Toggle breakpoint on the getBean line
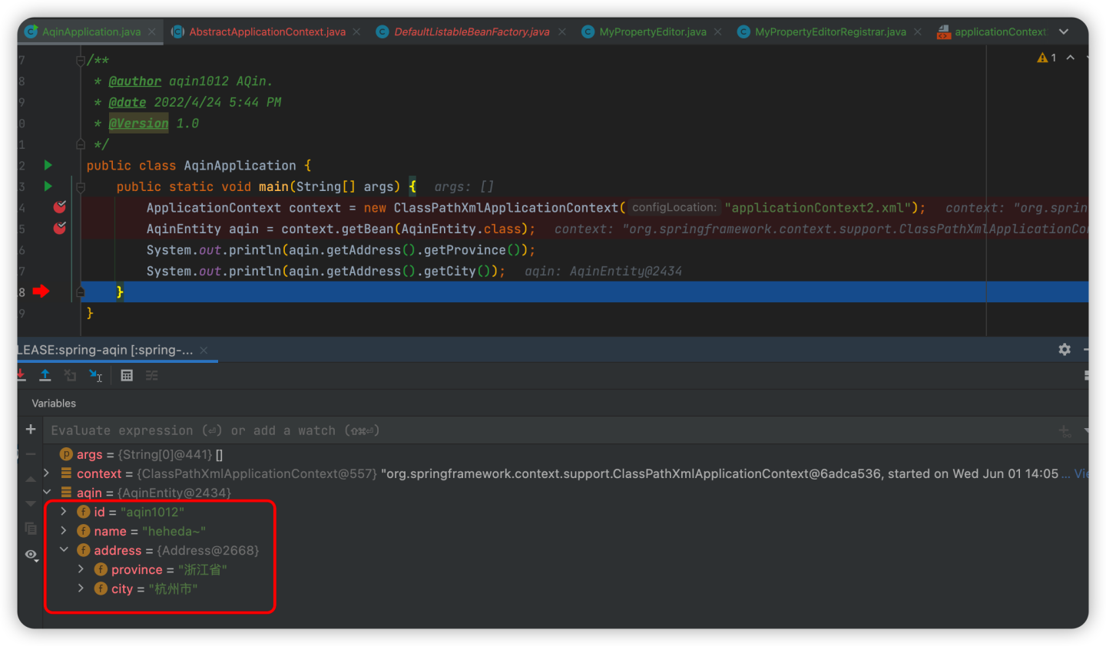This screenshot has height=646, width=1106. 59,228
